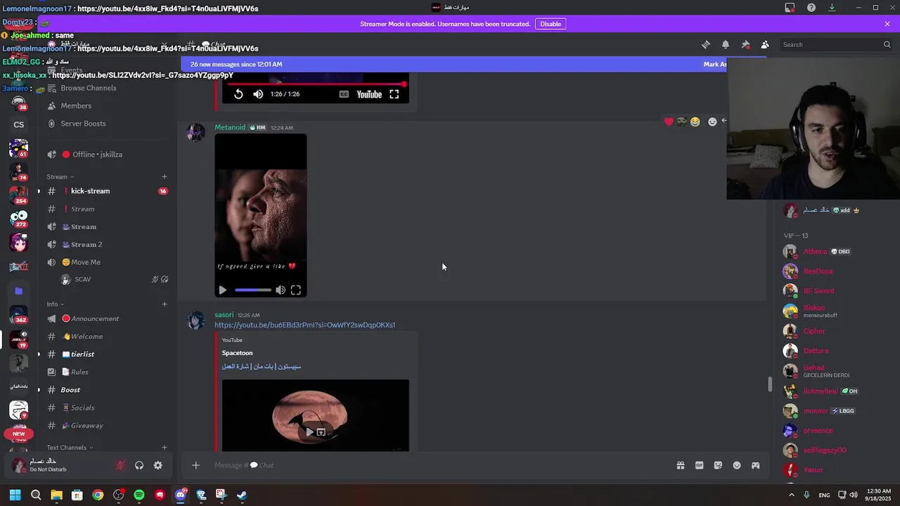This screenshot has height=506, width=900.
Task: Add crying-laughing emoji reaction
Action: click(695, 122)
